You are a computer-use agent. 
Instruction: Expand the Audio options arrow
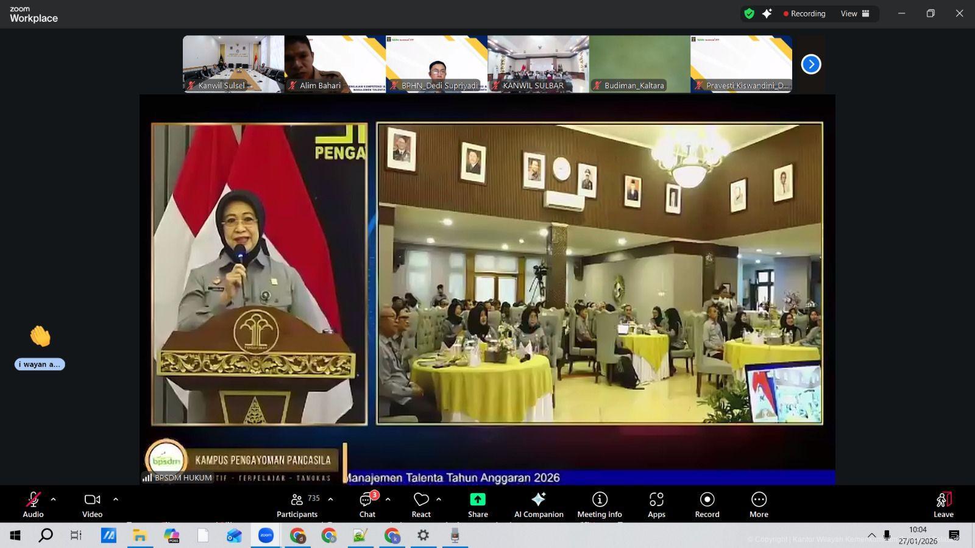pos(54,499)
